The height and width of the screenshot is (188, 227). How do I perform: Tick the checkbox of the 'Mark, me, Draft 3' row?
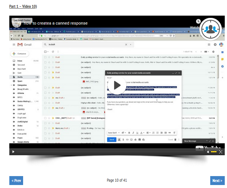pos(45,128)
